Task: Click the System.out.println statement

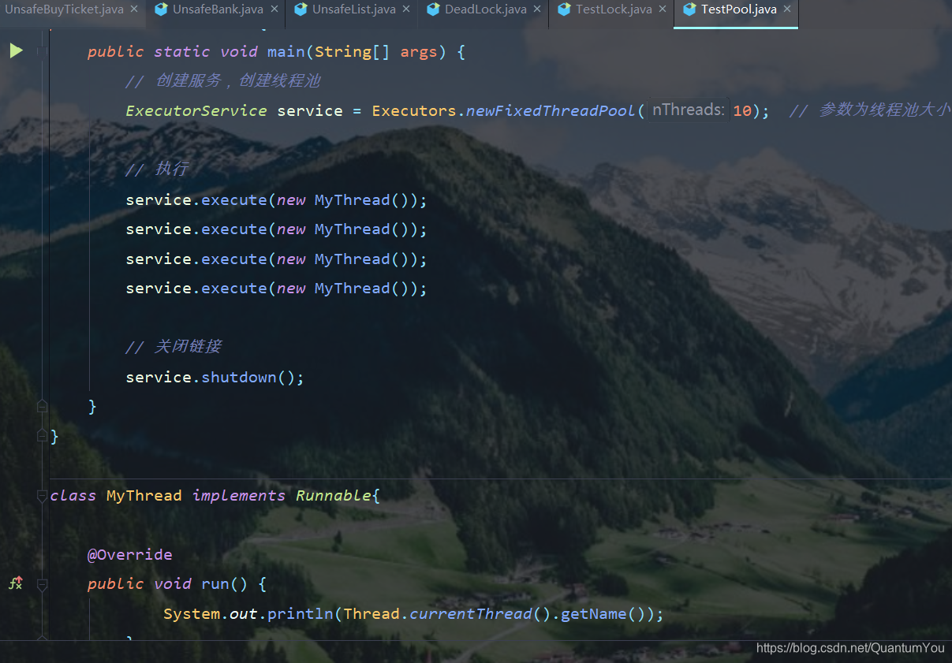Action: point(413,613)
